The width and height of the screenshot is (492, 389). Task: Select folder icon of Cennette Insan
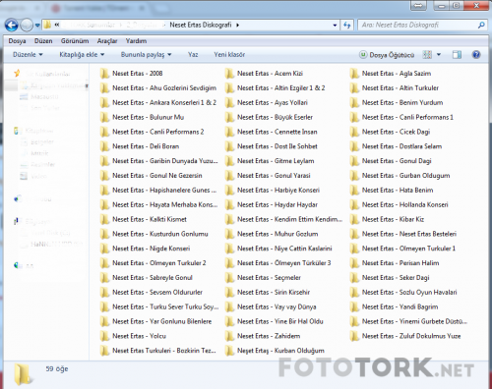tap(229, 132)
